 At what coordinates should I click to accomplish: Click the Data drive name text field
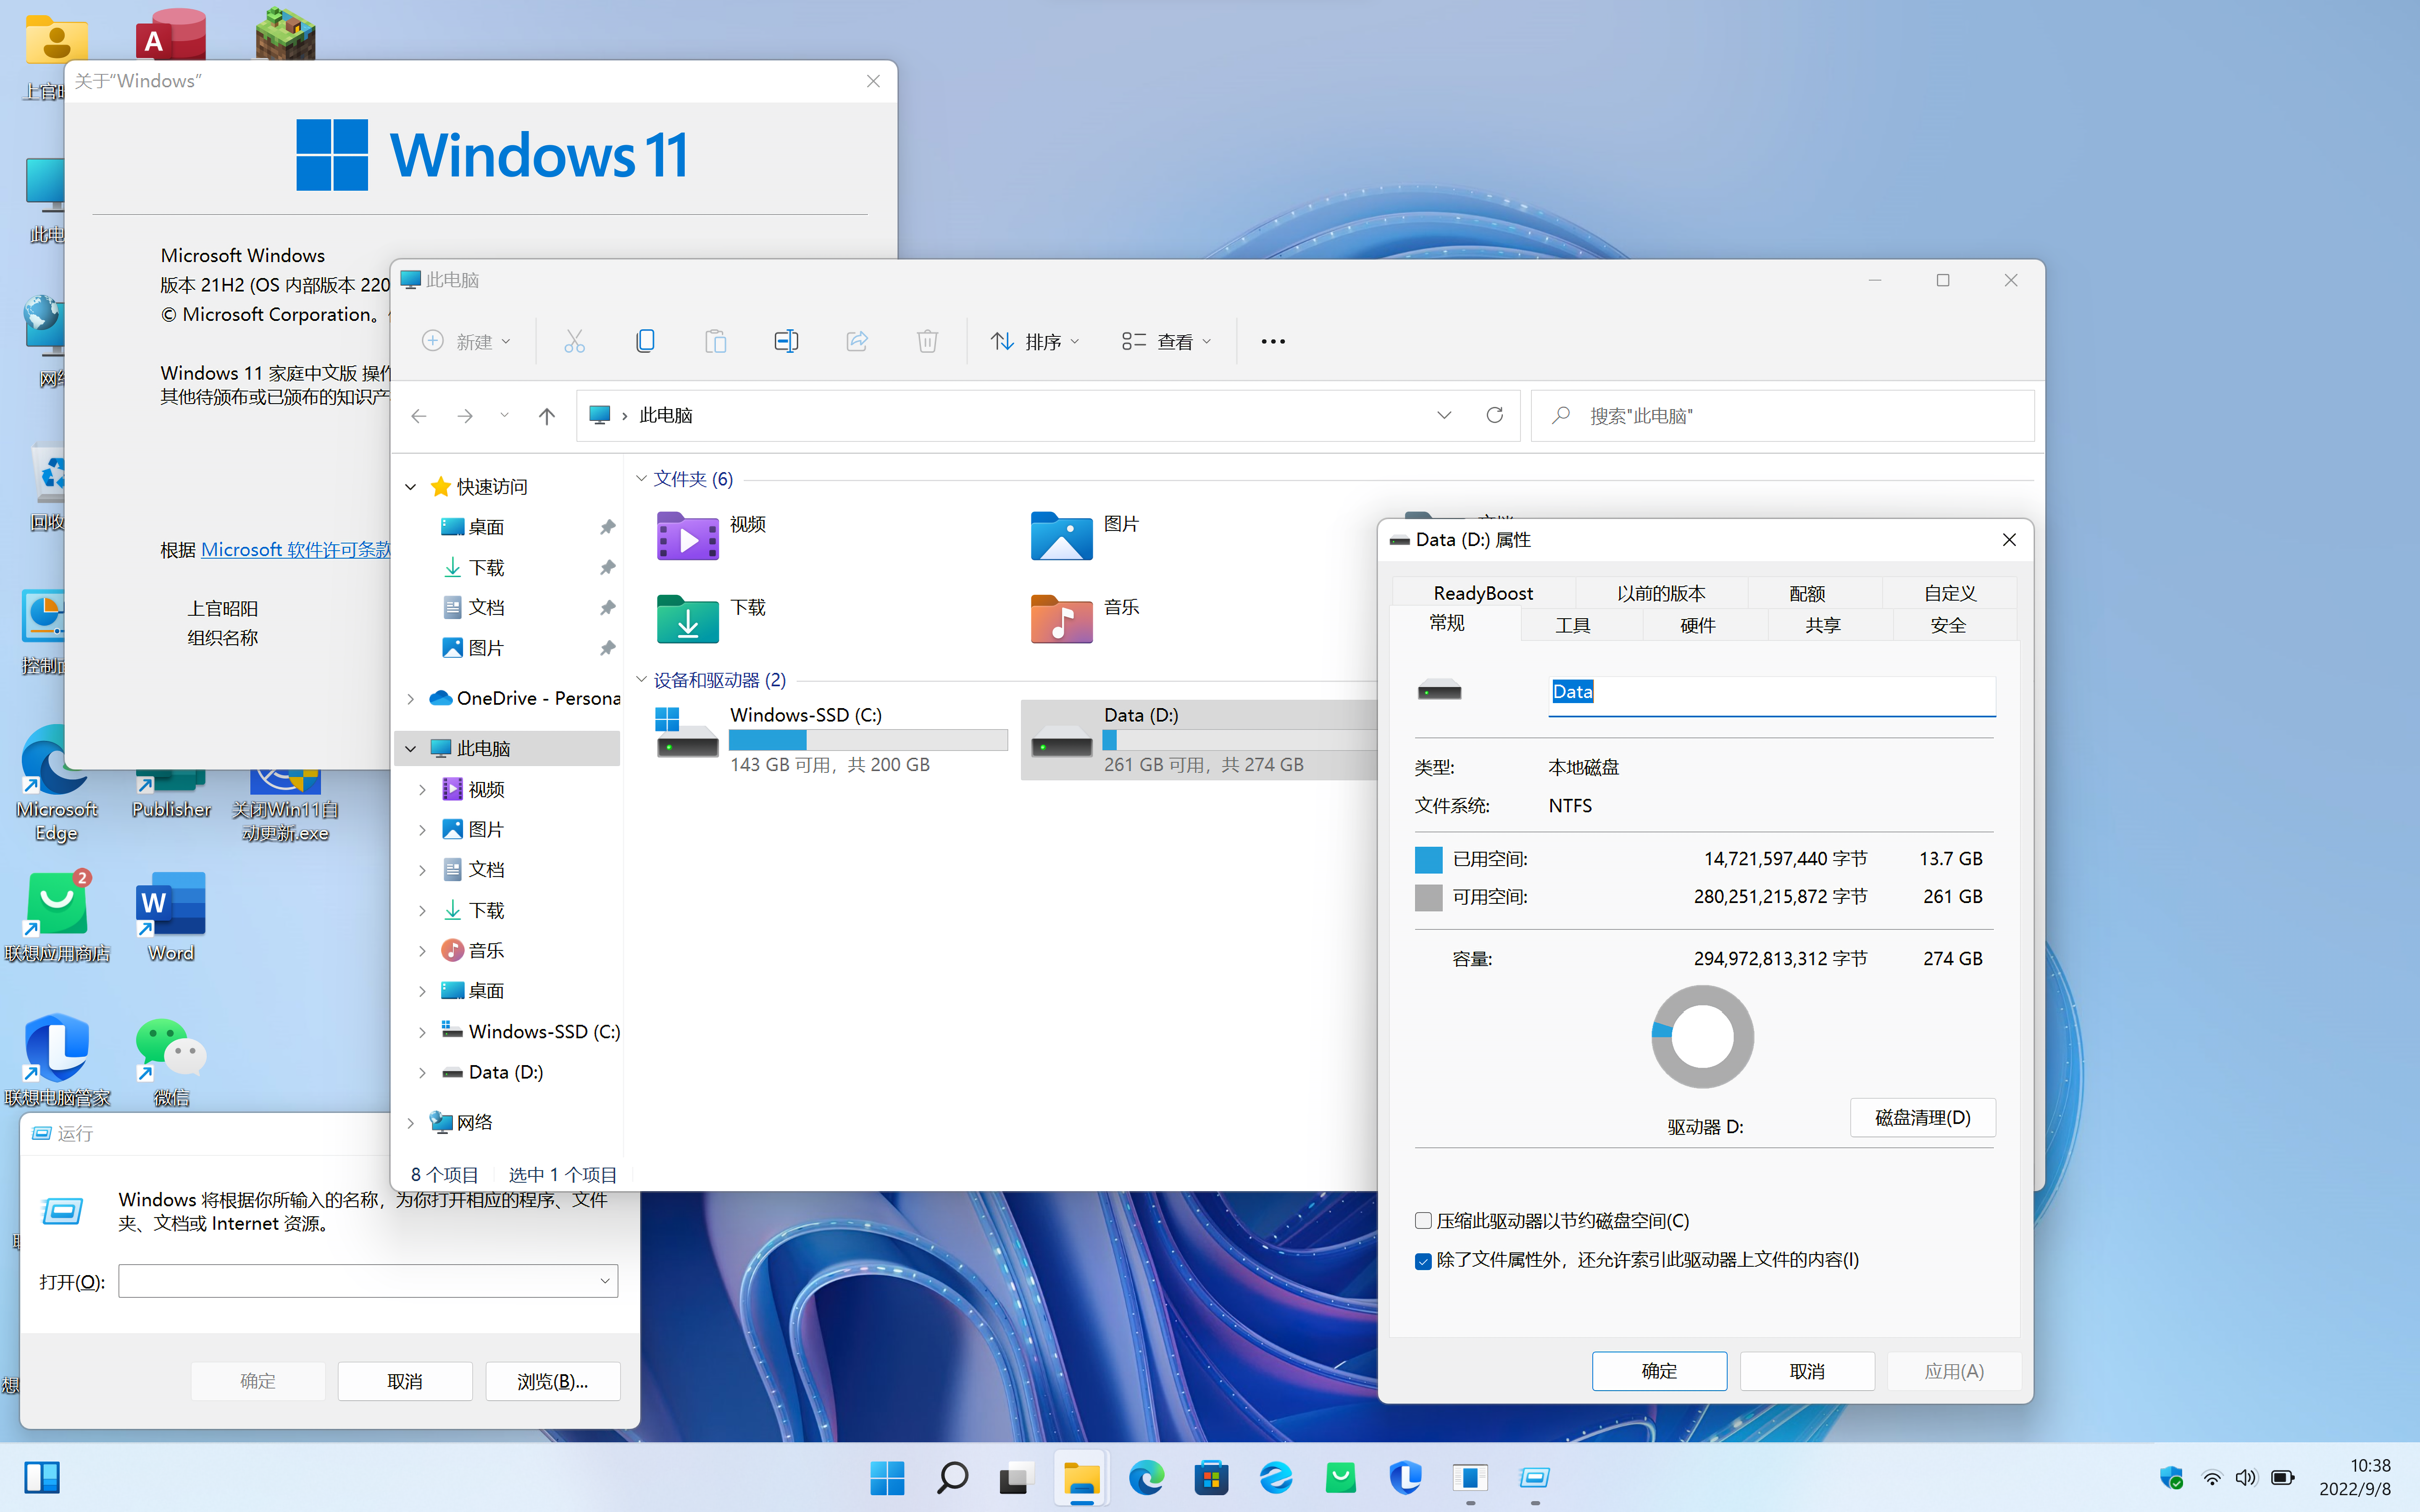click(1771, 693)
